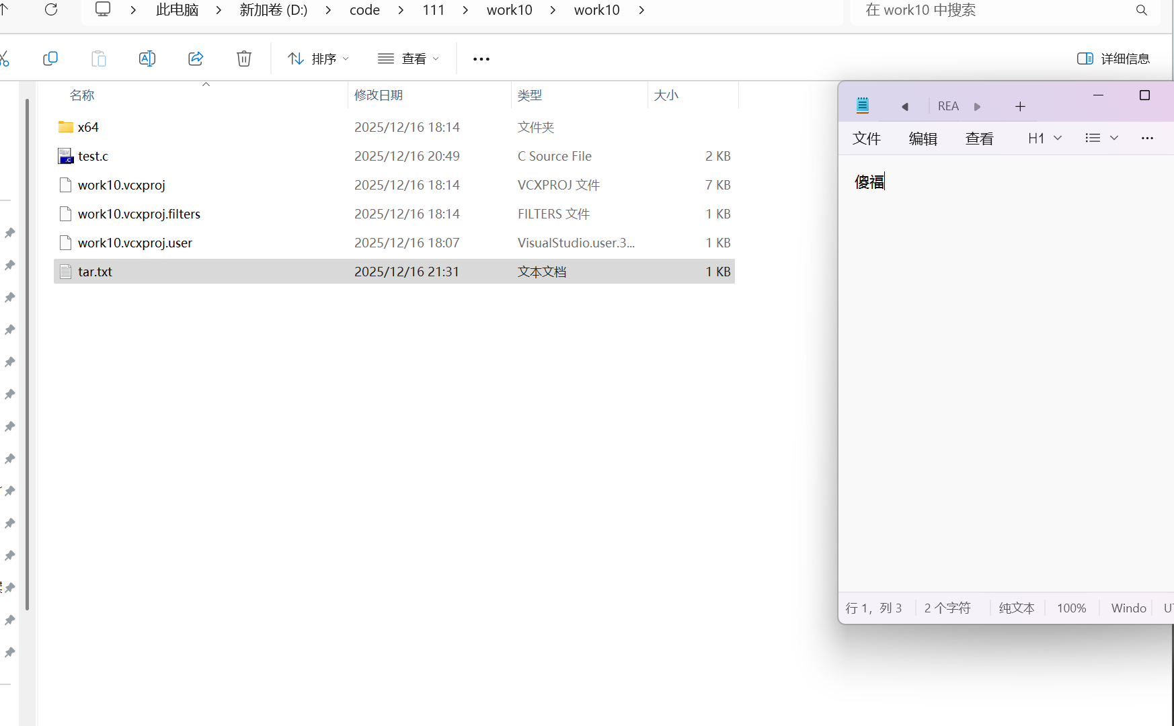Toggle the 详细信息 details pane
Image resolution: width=1174 pixels, height=726 pixels.
click(x=1113, y=58)
